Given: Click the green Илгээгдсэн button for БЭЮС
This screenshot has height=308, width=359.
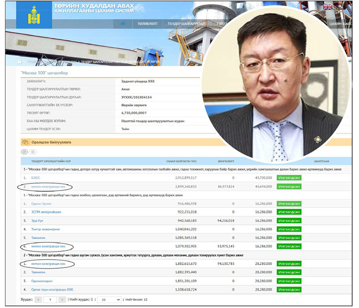Looking at the screenshot, I should click(289, 177).
